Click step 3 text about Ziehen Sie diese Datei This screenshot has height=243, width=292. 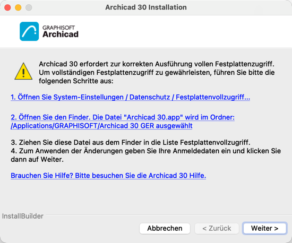131,142
